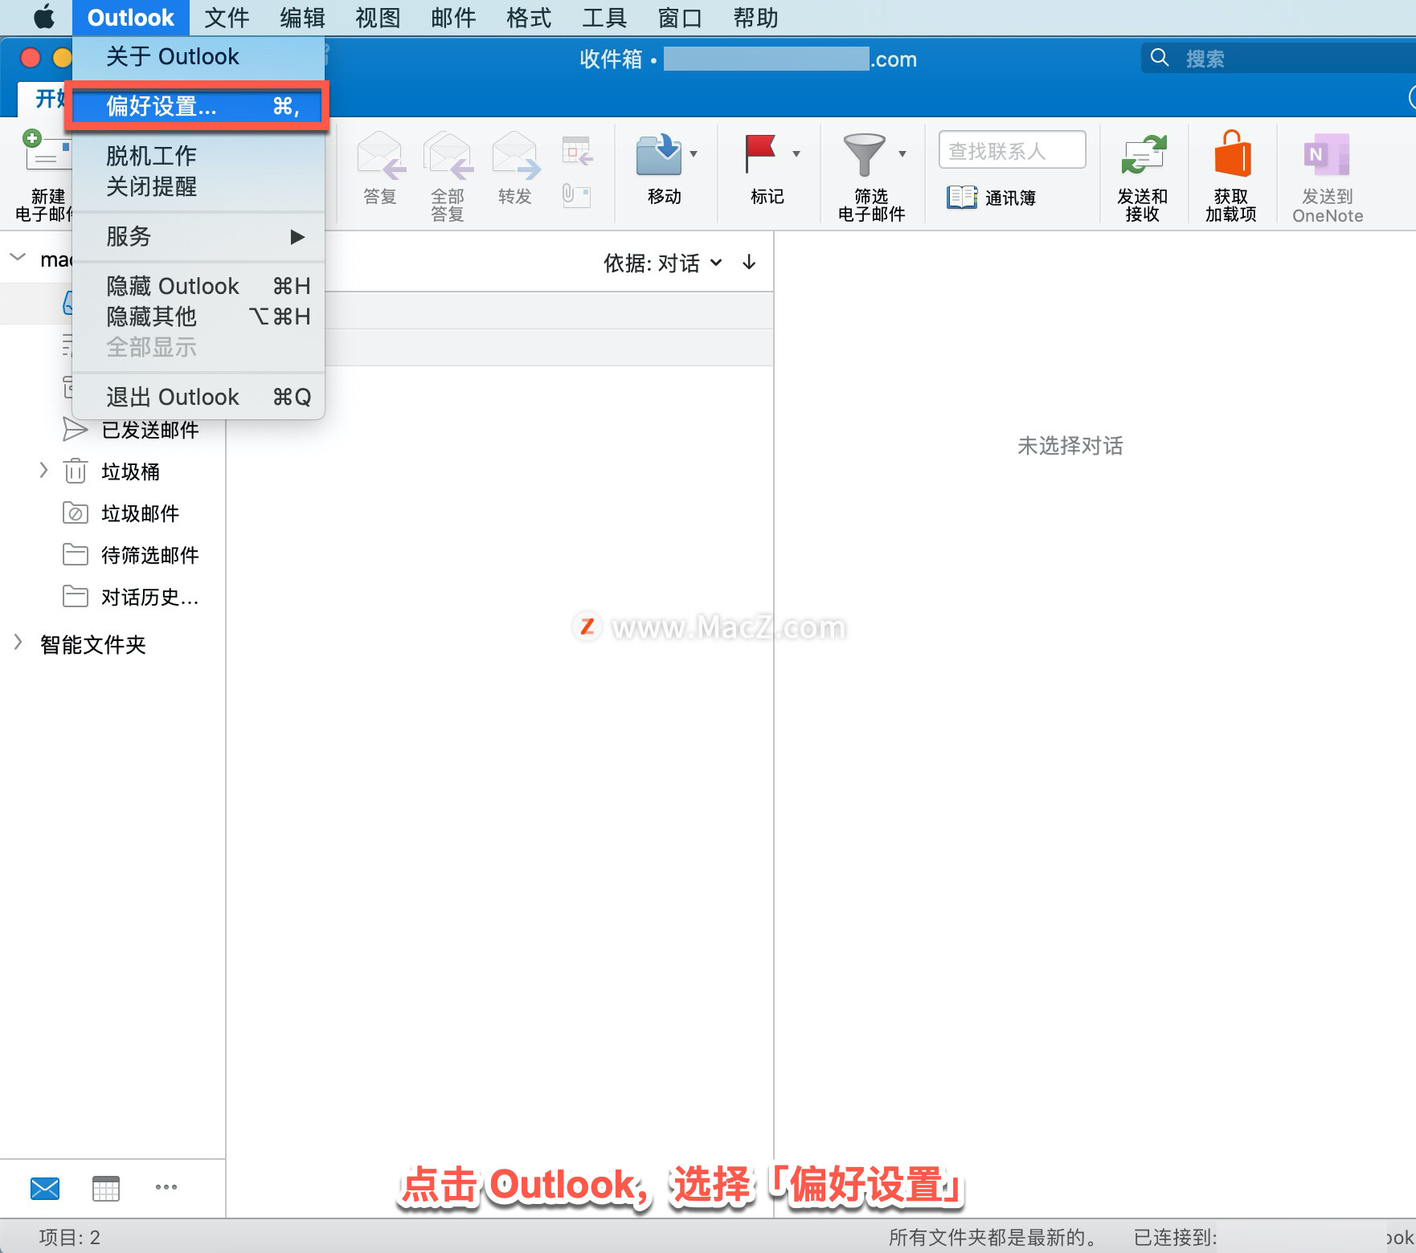Viewport: 1416px width, 1253px height.
Task: Open 编辑 menu in menu bar
Action: pos(302,18)
